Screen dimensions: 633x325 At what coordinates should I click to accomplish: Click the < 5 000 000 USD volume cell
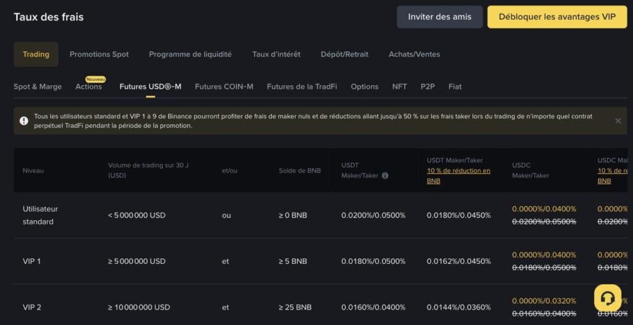coord(137,215)
